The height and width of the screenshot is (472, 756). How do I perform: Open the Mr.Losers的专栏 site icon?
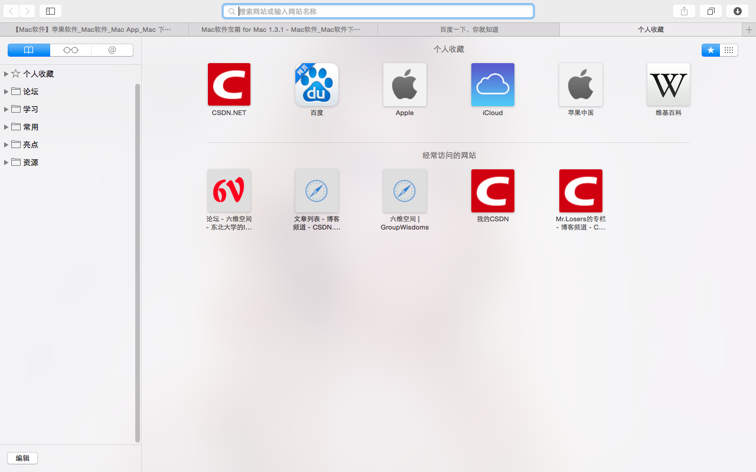tap(581, 191)
